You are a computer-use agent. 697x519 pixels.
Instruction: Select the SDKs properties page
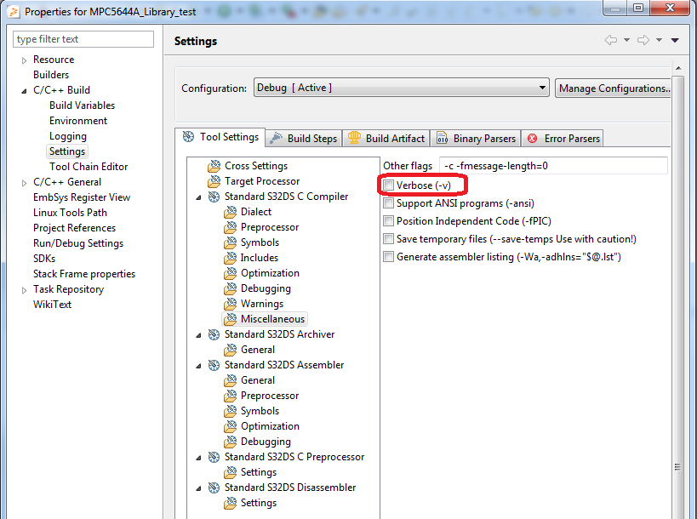pos(44,259)
